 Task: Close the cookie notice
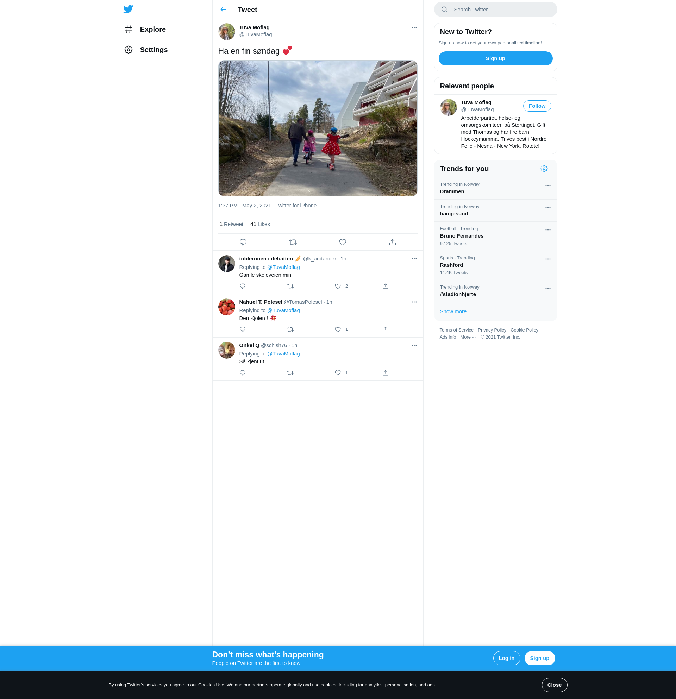[554, 685]
